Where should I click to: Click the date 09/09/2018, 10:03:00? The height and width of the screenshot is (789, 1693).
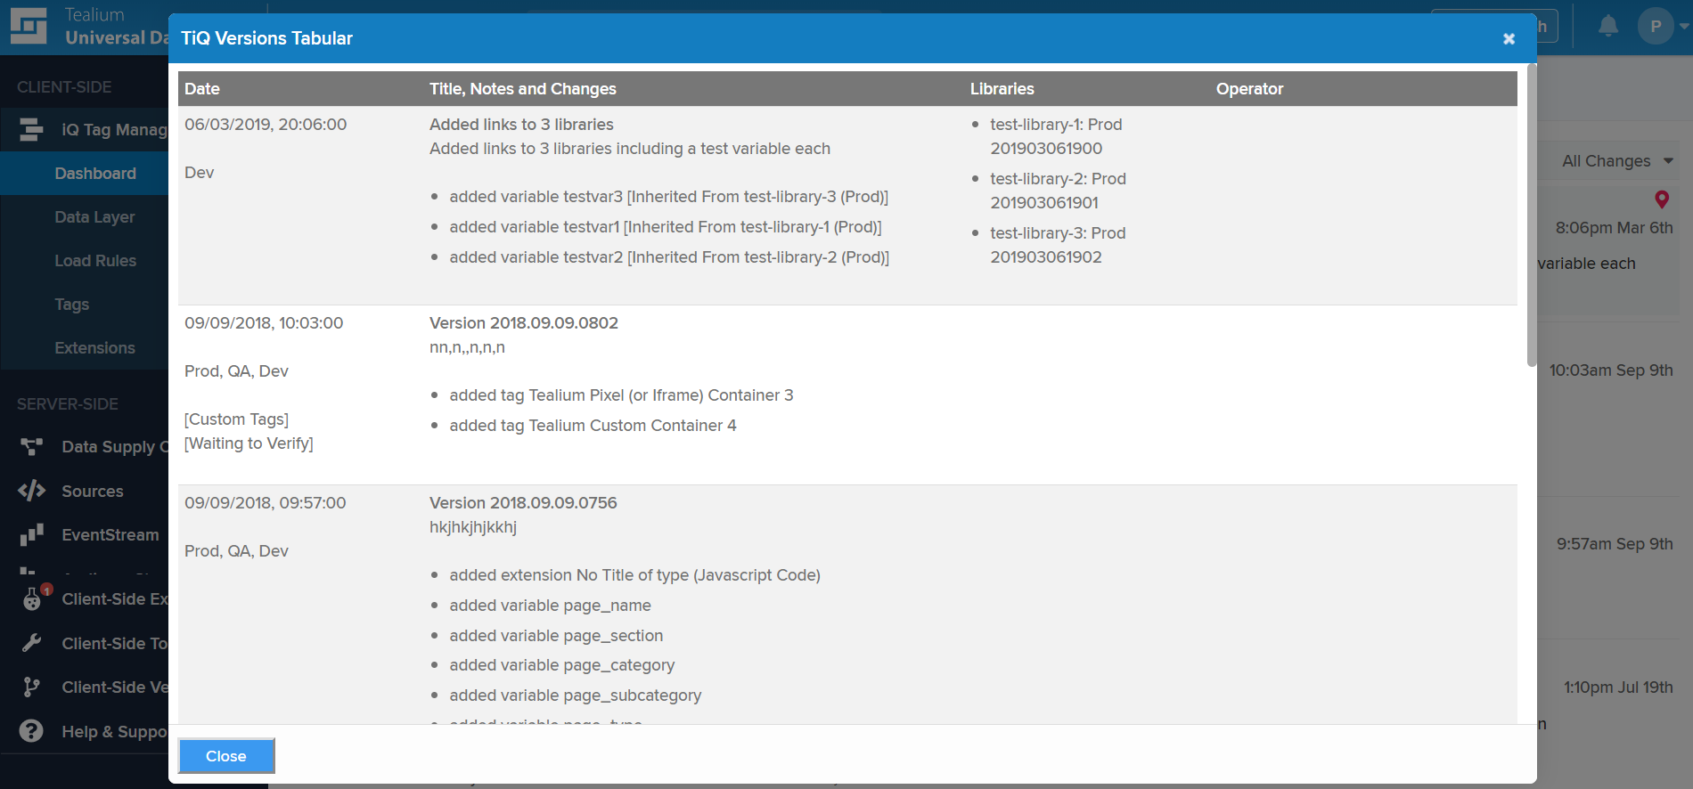[x=264, y=323]
